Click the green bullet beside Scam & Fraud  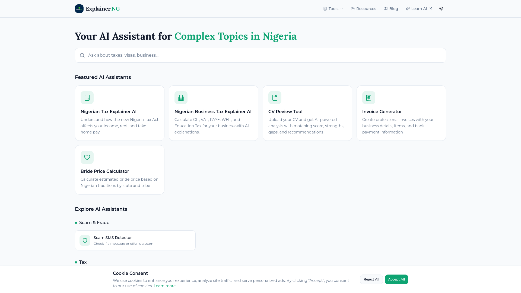click(76, 222)
